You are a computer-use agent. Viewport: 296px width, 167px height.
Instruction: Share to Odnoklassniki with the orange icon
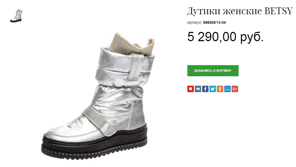coord(220,89)
